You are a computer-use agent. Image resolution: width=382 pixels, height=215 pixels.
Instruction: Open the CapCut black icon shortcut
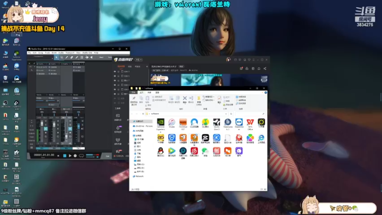pos(205,139)
